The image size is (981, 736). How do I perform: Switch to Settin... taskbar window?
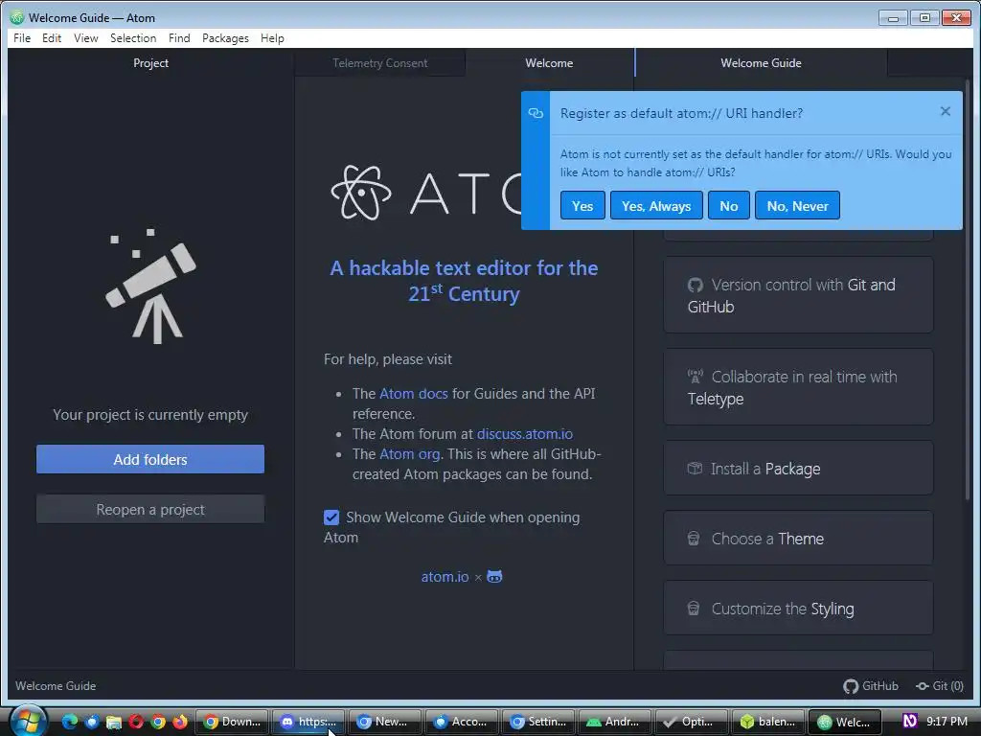538,722
